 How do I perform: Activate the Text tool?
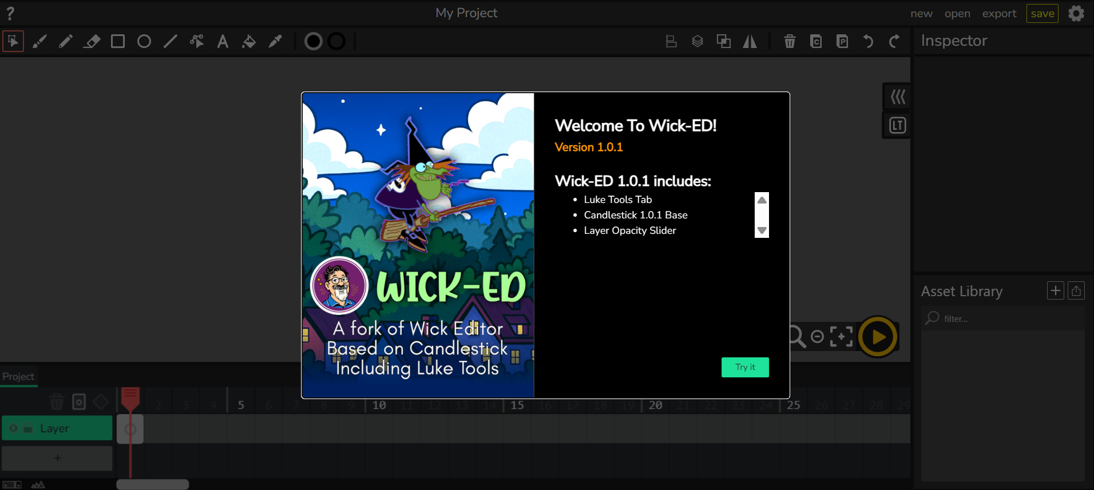223,41
